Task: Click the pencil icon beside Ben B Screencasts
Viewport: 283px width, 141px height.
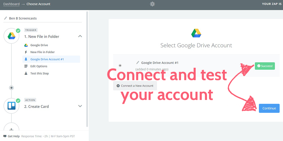Action: point(5,18)
